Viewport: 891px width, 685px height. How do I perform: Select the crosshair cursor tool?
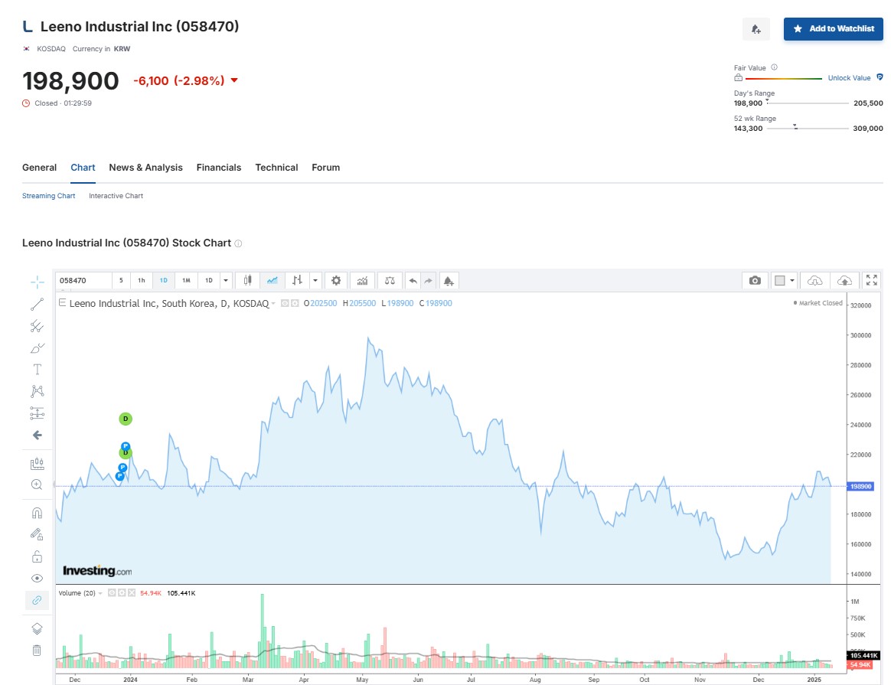click(x=37, y=282)
